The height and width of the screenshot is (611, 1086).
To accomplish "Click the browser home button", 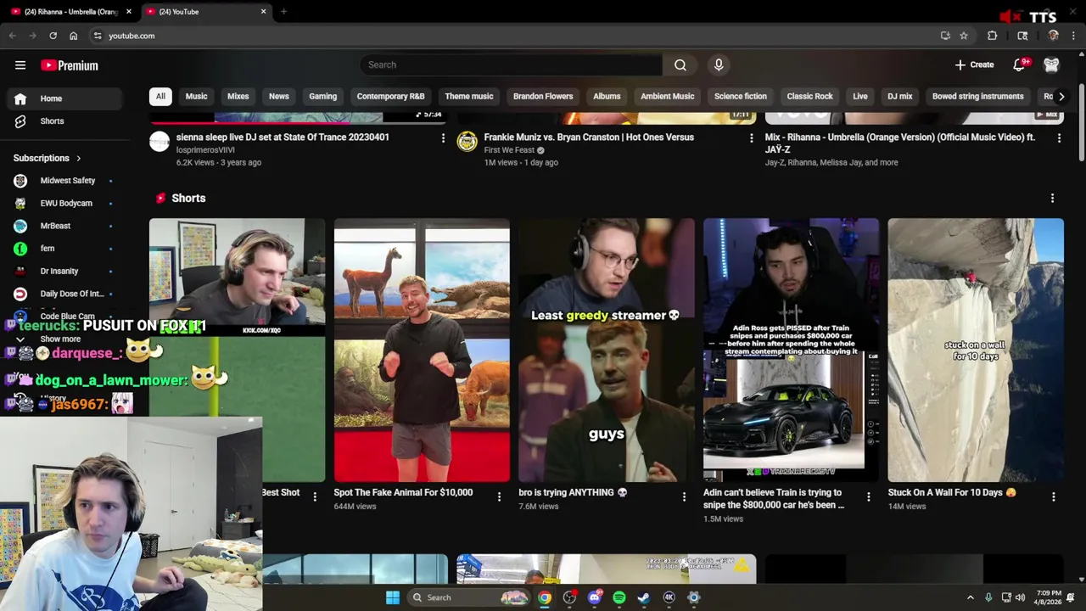I will click(x=73, y=36).
